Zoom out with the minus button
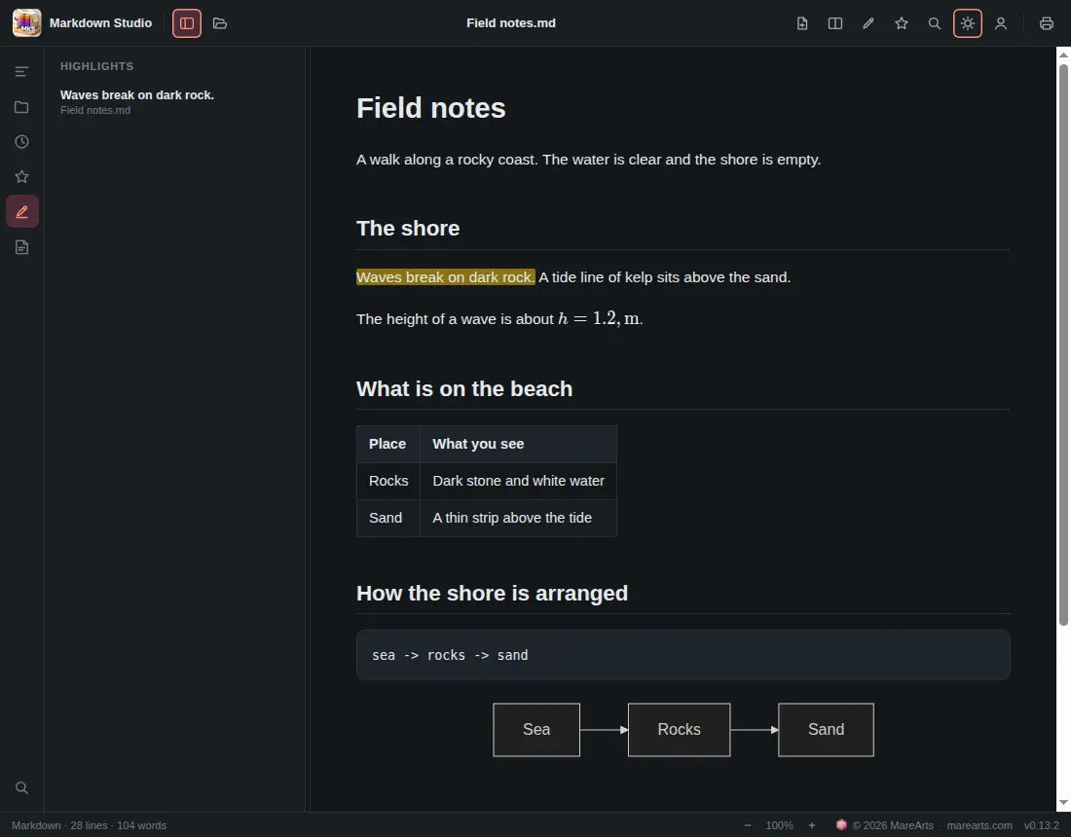 tap(747, 825)
